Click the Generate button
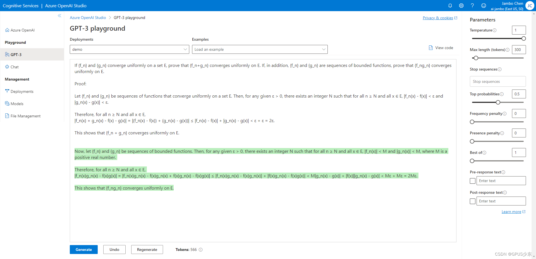The width and height of the screenshot is (536, 259). click(x=84, y=250)
